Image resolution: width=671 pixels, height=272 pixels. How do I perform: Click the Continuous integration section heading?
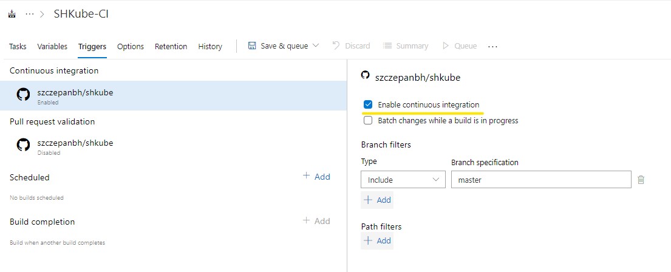pyautogui.click(x=54, y=70)
